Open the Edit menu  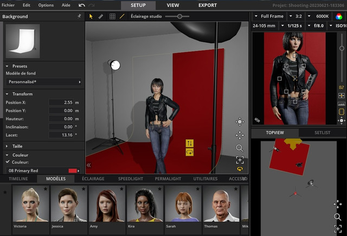click(x=27, y=5)
